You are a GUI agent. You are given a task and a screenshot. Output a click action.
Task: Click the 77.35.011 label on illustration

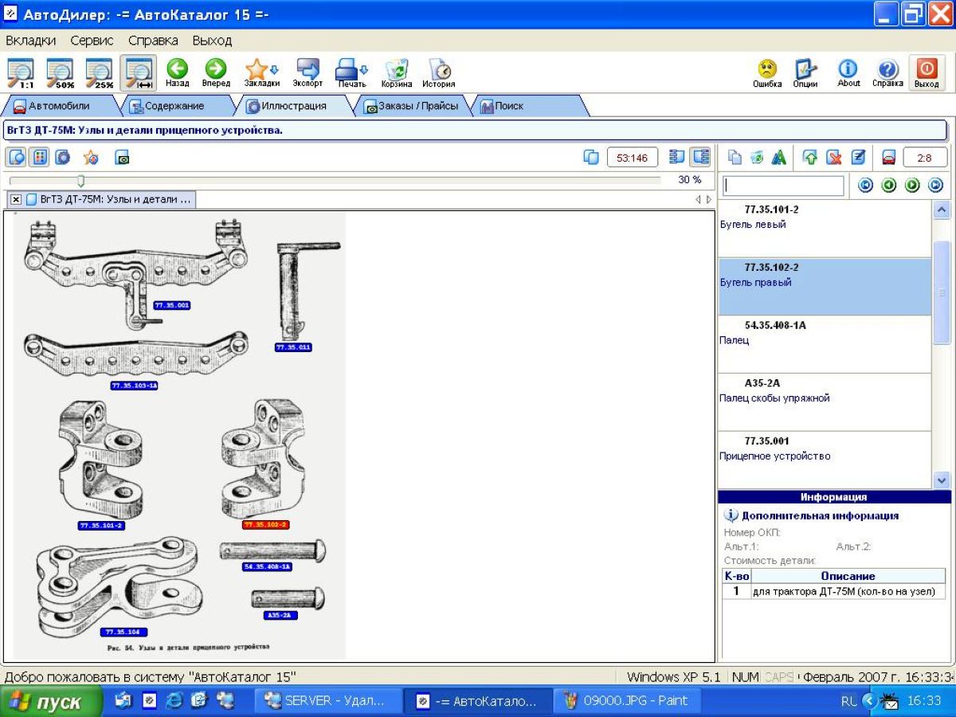pos(293,347)
